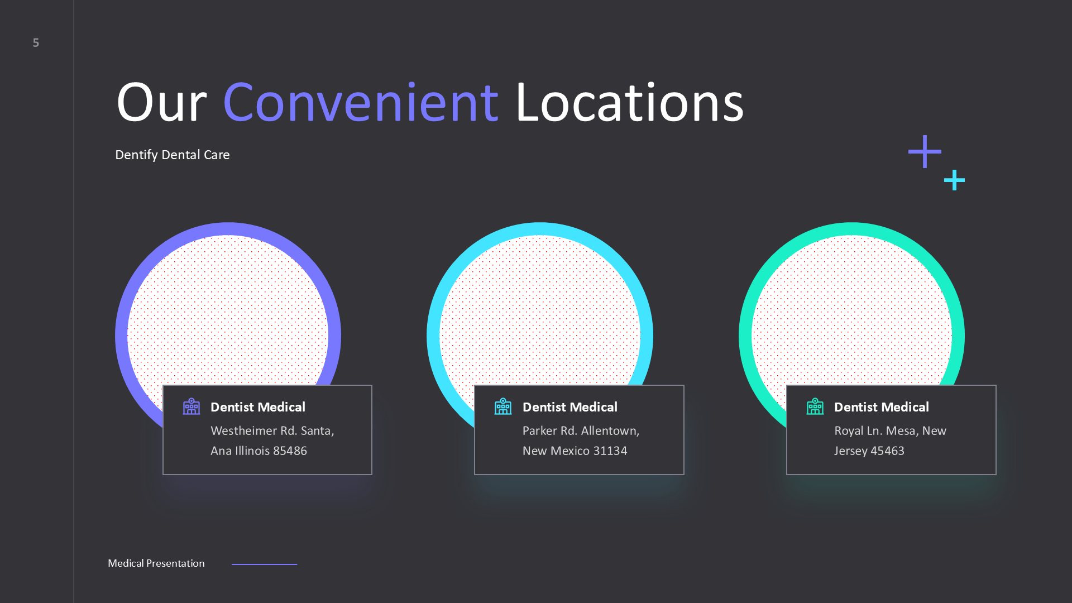Click the large purple plus sign
1072x603 pixels.
(x=925, y=151)
